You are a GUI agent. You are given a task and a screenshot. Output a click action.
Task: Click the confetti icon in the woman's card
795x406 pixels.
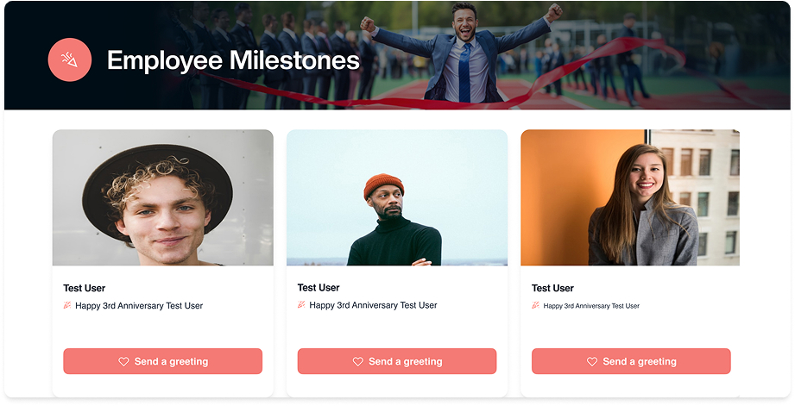[535, 305]
